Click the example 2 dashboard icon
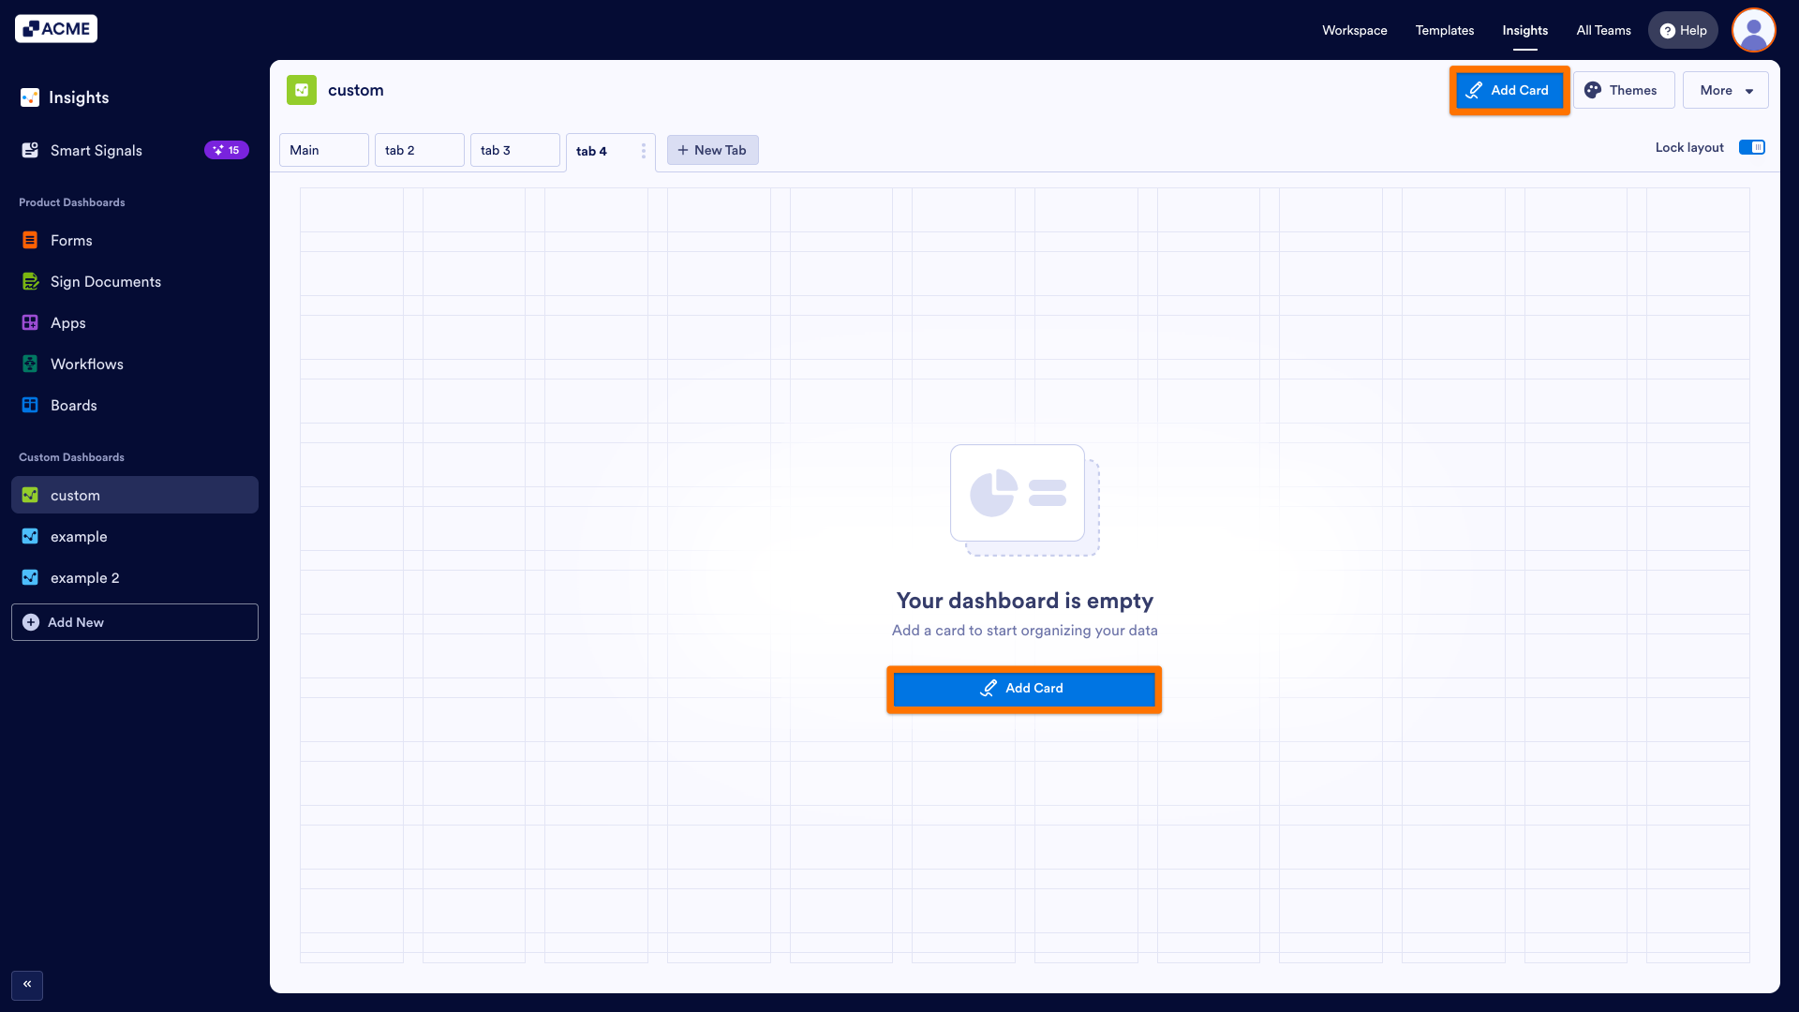1799x1012 pixels. pyautogui.click(x=30, y=577)
